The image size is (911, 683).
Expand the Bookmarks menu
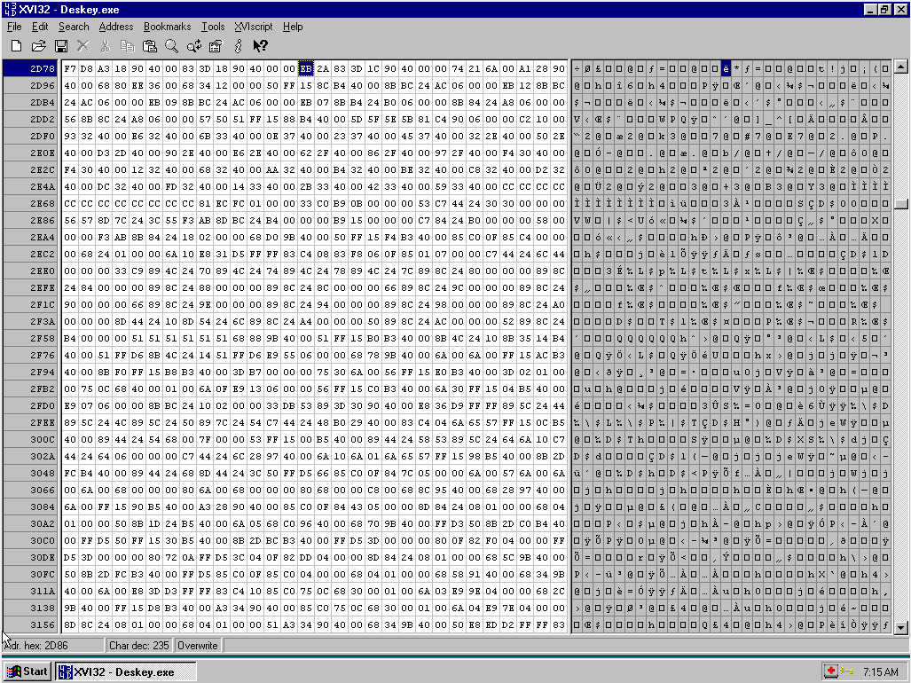click(167, 27)
